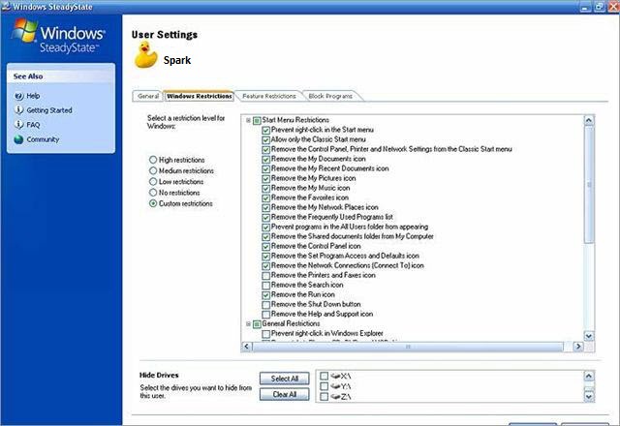Image resolution: width=620 pixels, height=426 pixels.
Task: Open the Community globe icon
Action: tap(18, 139)
